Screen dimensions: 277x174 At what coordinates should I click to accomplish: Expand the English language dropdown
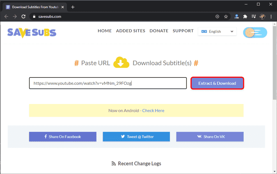click(217, 32)
